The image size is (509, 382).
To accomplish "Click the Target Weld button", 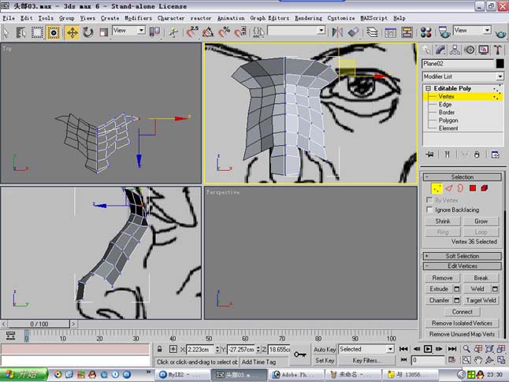I will pos(481,300).
